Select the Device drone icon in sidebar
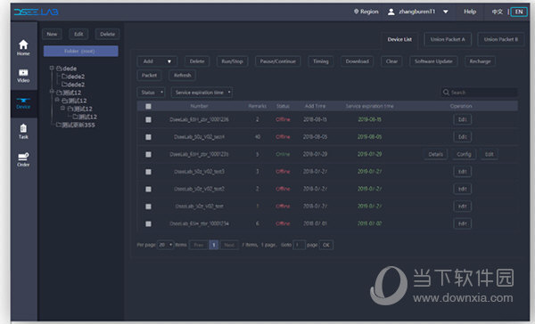Viewport: 535px width, 324px height. coord(23,101)
